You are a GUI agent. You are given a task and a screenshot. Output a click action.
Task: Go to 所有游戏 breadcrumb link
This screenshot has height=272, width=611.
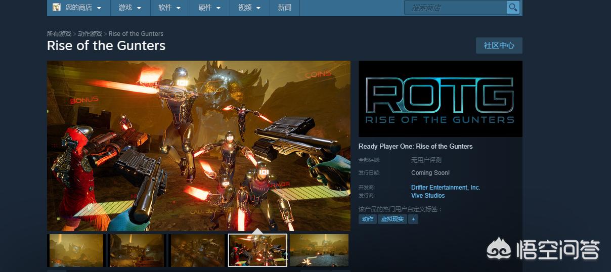(59, 34)
